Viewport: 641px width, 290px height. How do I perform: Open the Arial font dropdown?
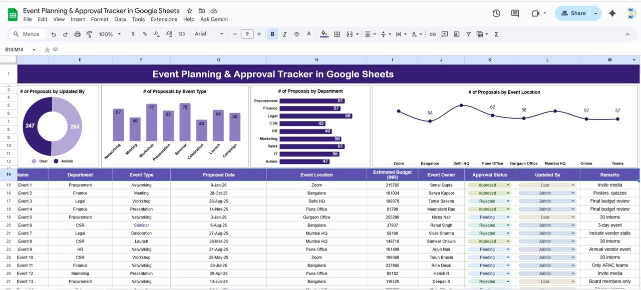click(209, 34)
